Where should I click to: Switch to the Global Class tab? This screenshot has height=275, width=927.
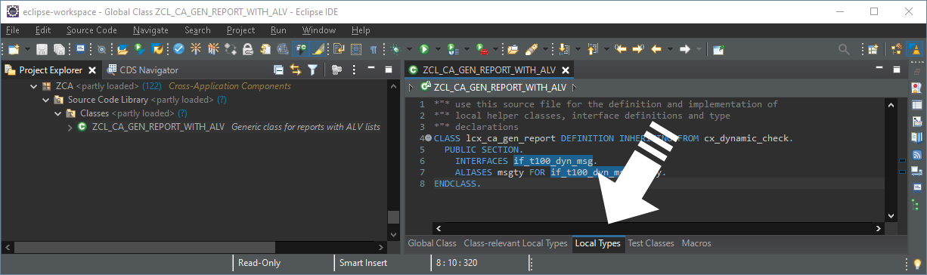432,243
